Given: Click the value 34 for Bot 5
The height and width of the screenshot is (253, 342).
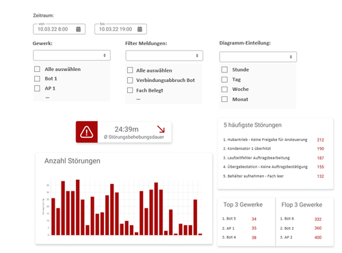Looking at the screenshot, I should [254, 219].
